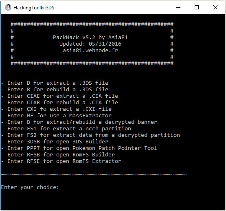Click the decrypted banner option line

[x=79, y=122]
